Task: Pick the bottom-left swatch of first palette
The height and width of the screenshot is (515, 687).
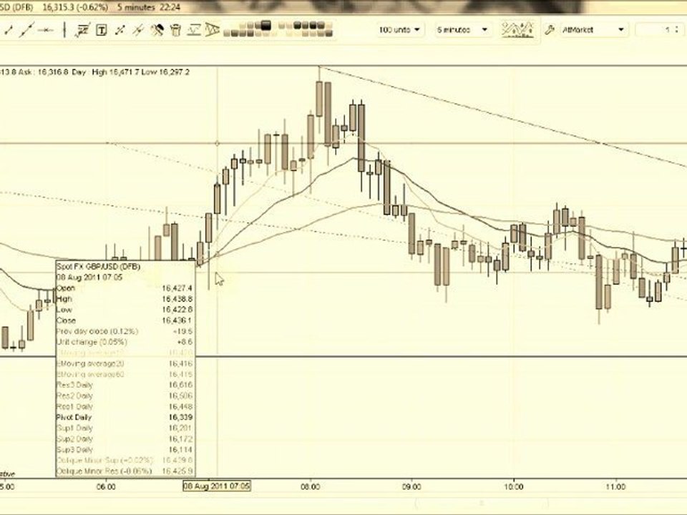Action: click(x=227, y=34)
